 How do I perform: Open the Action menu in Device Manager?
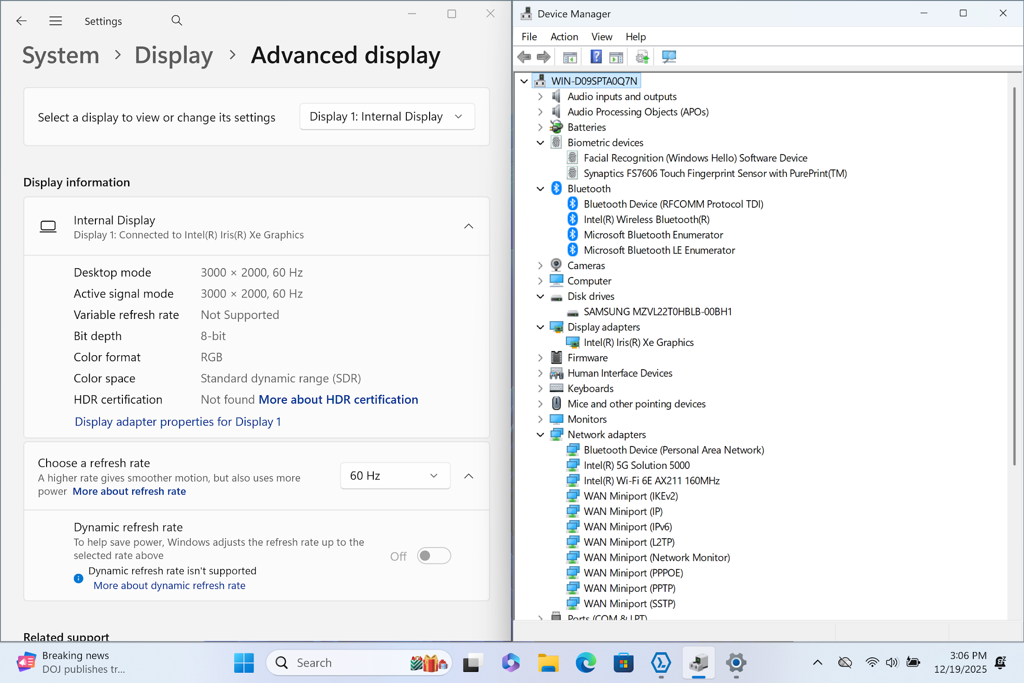(564, 37)
